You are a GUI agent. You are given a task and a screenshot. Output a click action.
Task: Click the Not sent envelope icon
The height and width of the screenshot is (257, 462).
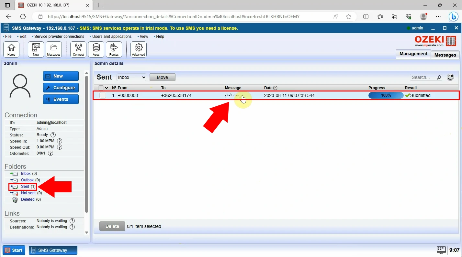point(14,193)
